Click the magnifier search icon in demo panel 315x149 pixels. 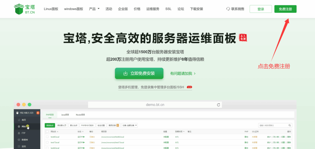pos(290,125)
